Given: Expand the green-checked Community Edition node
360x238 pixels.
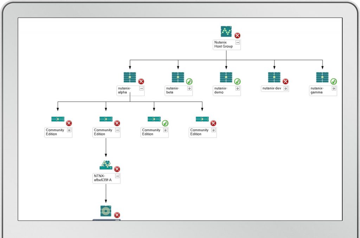Looking at the screenshot, I should (x=165, y=130).
